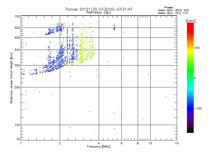Click the blue cluster near 600 km above 5 MHz
This screenshot has width=208, height=156.
point(114,28)
